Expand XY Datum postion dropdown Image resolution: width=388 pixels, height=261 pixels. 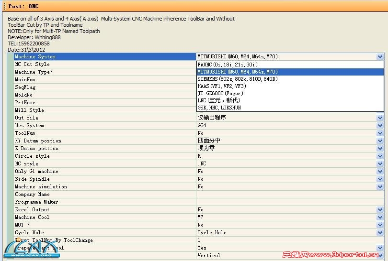[380, 141]
